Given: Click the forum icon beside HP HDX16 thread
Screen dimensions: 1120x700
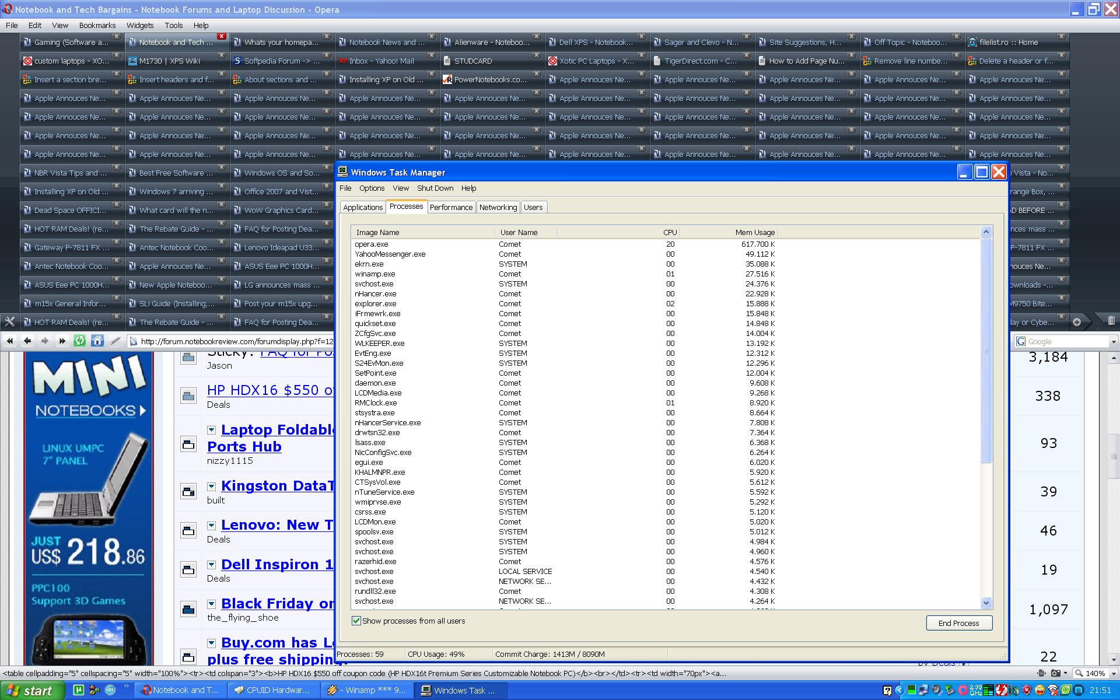Looking at the screenshot, I should [x=188, y=396].
